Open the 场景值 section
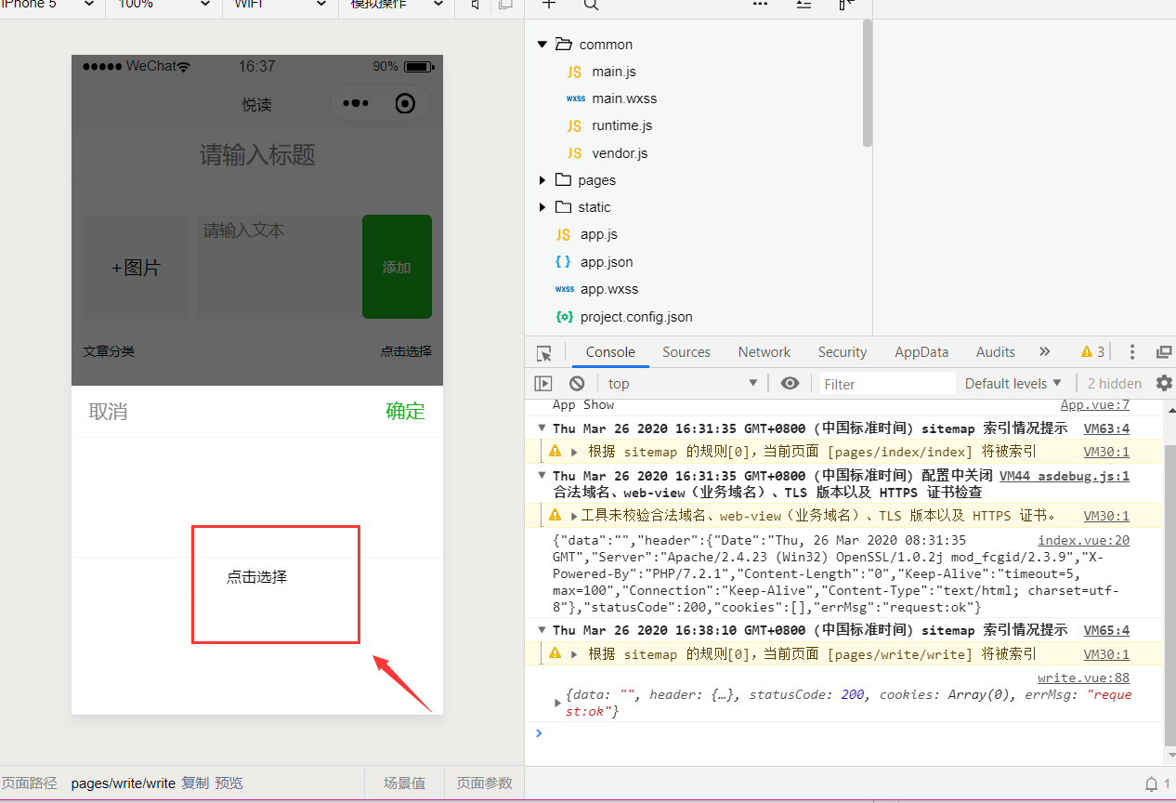Image resolution: width=1176 pixels, height=803 pixels. pyautogui.click(x=404, y=783)
